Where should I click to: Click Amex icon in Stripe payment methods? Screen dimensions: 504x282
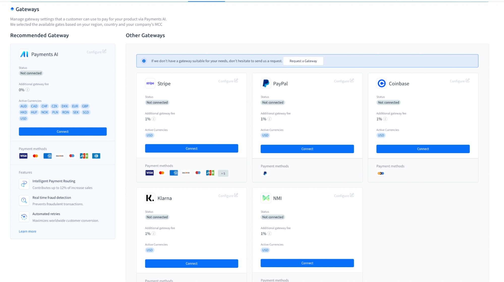point(174,173)
